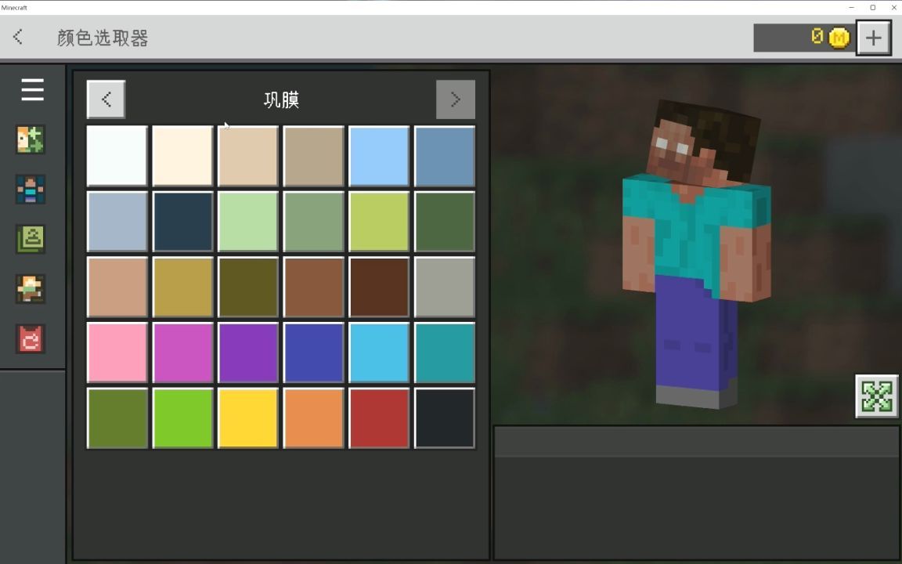Viewport: 902px width, 564px height.
Task: Pick the white color swatch
Action: point(117,156)
